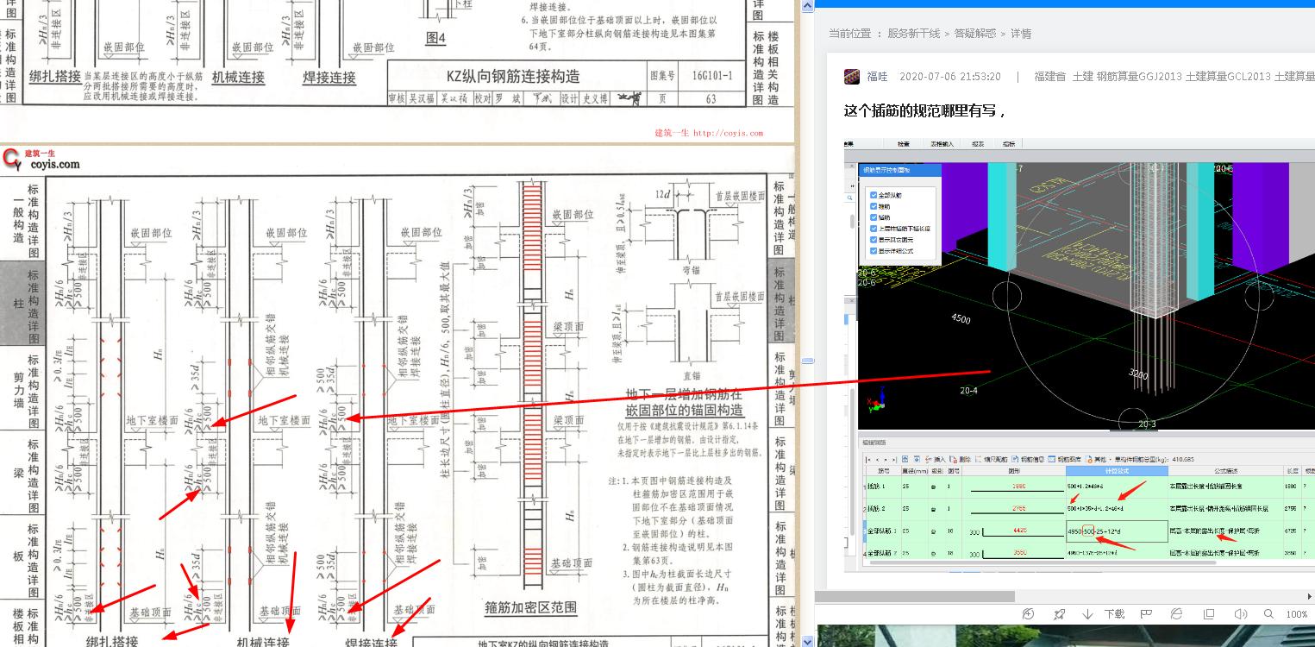Viewport: 1315px width, 647px height.
Task: Click the rocket accelerator icon in the status bar
Action: click(1059, 614)
